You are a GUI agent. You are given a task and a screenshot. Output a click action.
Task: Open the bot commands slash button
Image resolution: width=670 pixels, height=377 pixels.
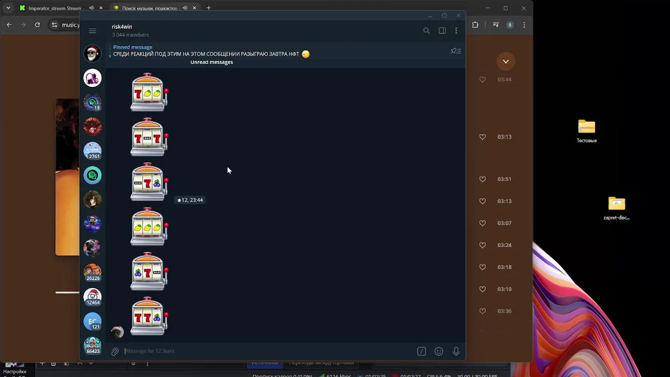tap(421, 351)
